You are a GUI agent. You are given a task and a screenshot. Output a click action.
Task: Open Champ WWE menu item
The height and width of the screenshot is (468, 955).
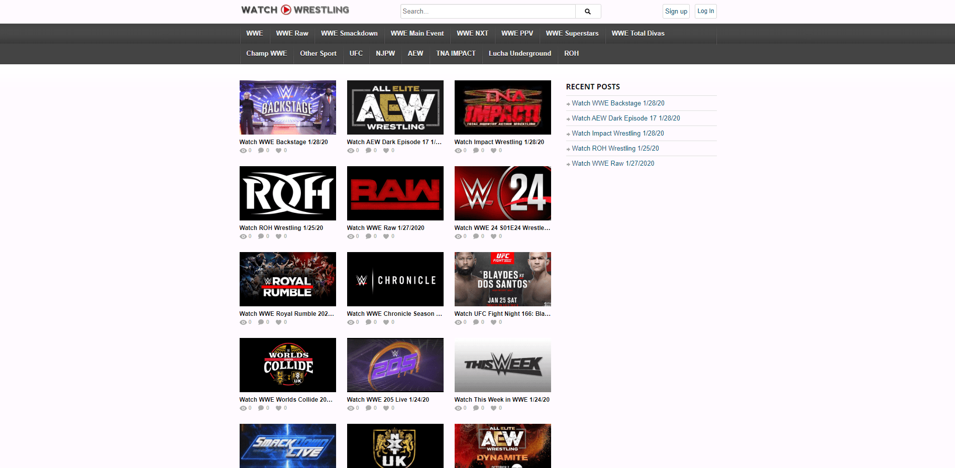[x=267, y=54]
